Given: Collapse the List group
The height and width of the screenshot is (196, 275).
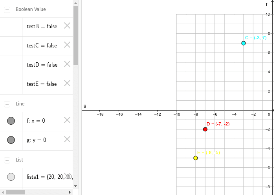Looking at the screenshot, I should [x=7, y=160].
